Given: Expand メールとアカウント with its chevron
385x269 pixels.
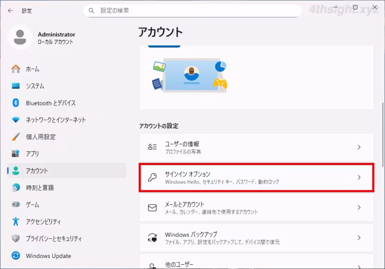Looking at the screenshot, I should [359, 207].
